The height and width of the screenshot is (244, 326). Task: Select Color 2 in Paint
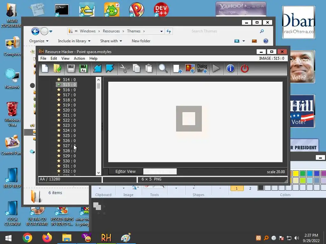click(250, 188)
